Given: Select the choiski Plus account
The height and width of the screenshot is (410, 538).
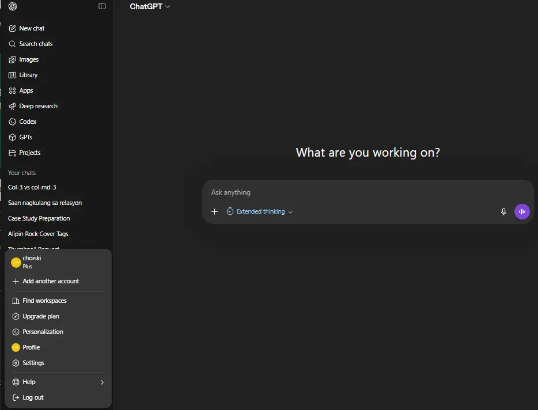Looking at the screenshot, I should 58,262.
